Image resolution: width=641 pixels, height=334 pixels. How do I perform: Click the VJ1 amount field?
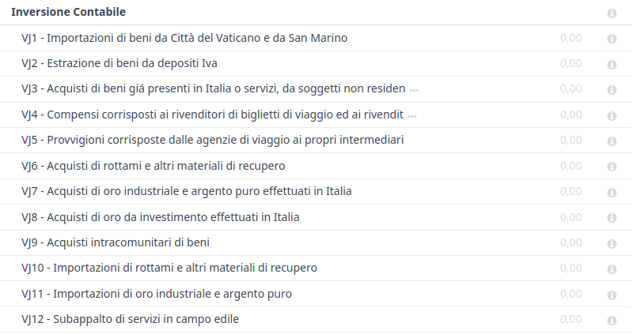(570, 38)
